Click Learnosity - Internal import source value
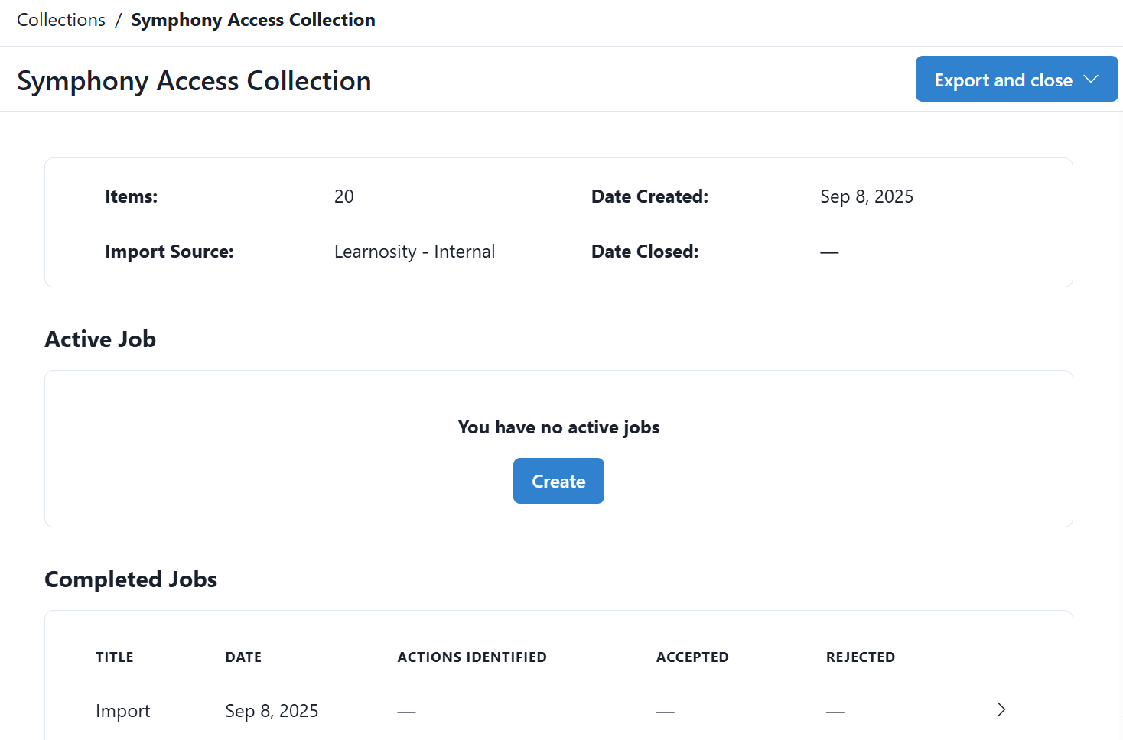Screen dimensions: 1123x740 coord(415,252)
